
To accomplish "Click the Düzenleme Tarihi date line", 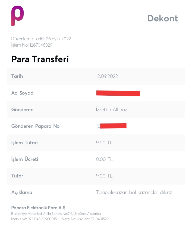I will pos(41,39).
